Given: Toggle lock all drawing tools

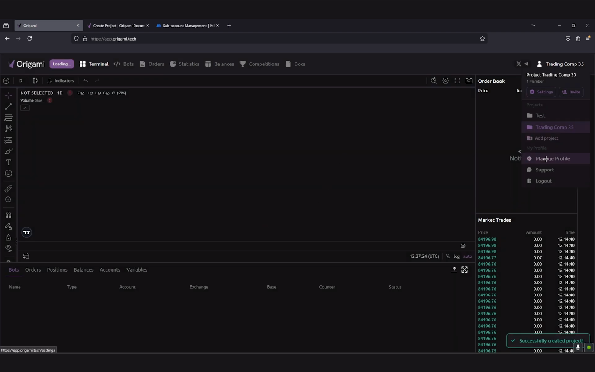Looking at the screenshot, I should [8, 237].
